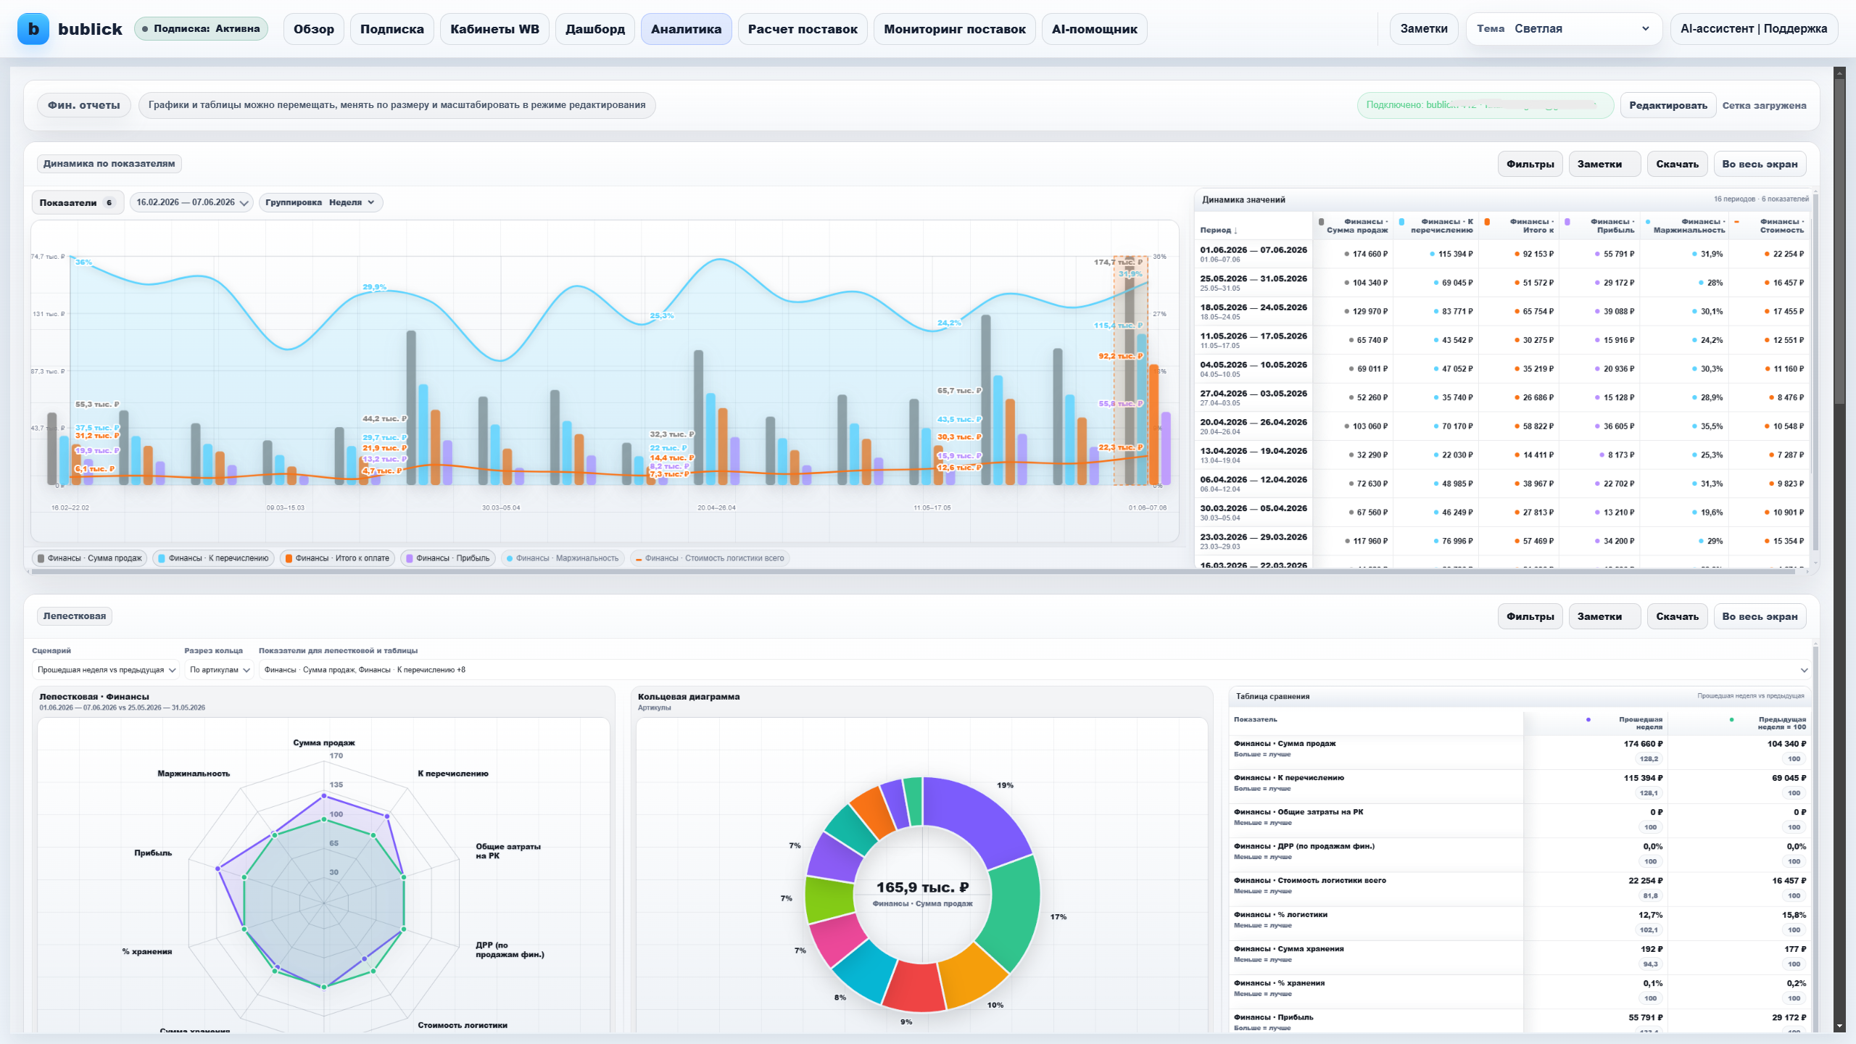Click the blue bublick logo icon
Viewport: 1856px width, 1044px height.
(33, 29)
